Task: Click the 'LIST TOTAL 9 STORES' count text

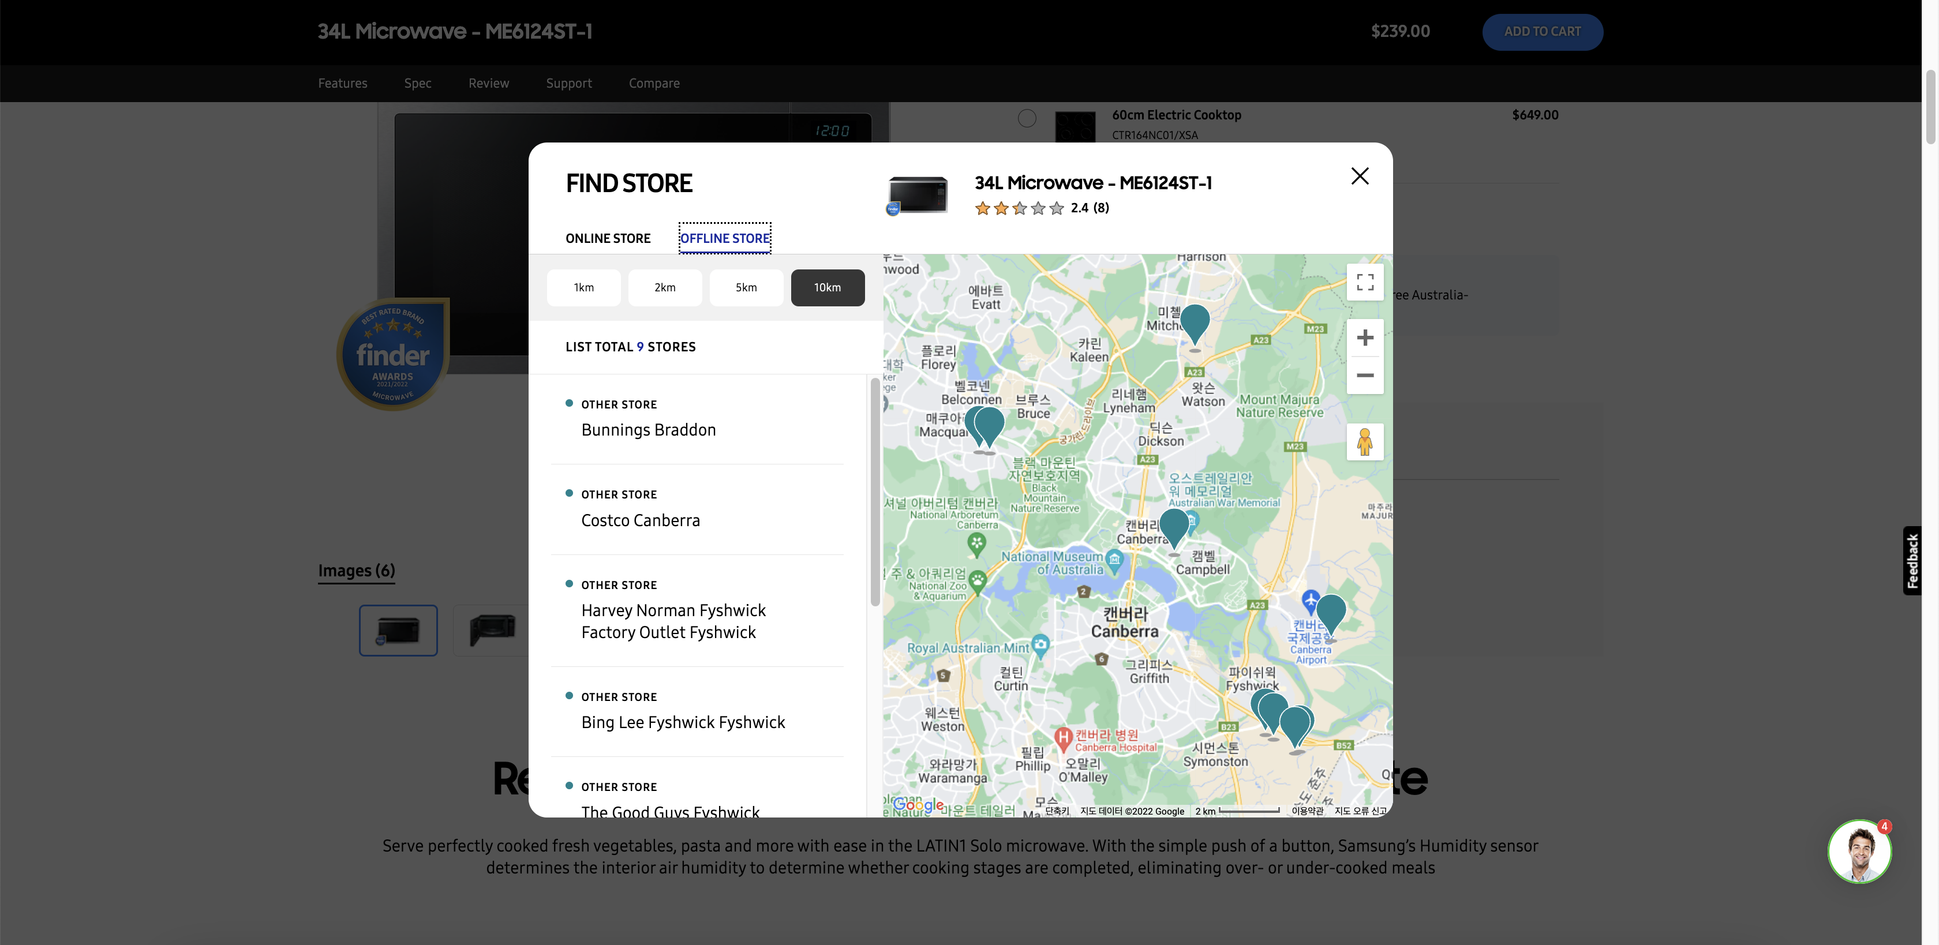Action: pyautogui.click(x=630, y=347)
